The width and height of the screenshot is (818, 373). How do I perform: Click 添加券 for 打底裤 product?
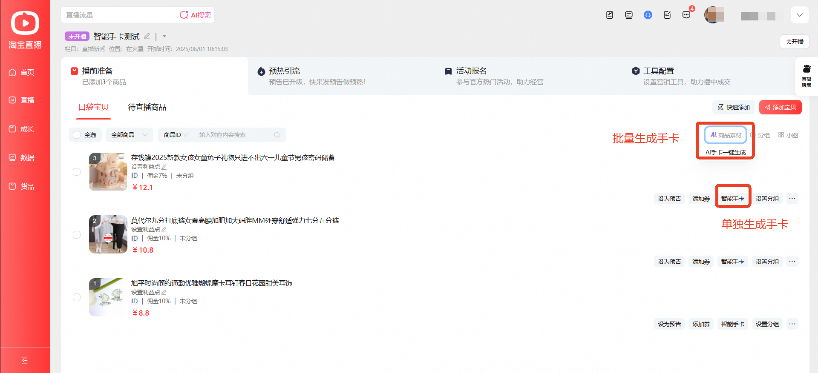pos(701,261)
